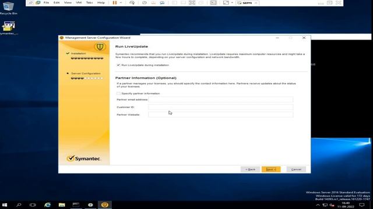Click the VMware pause button
The height and width of the screenshot is (209, 373).
coord(115,2)
